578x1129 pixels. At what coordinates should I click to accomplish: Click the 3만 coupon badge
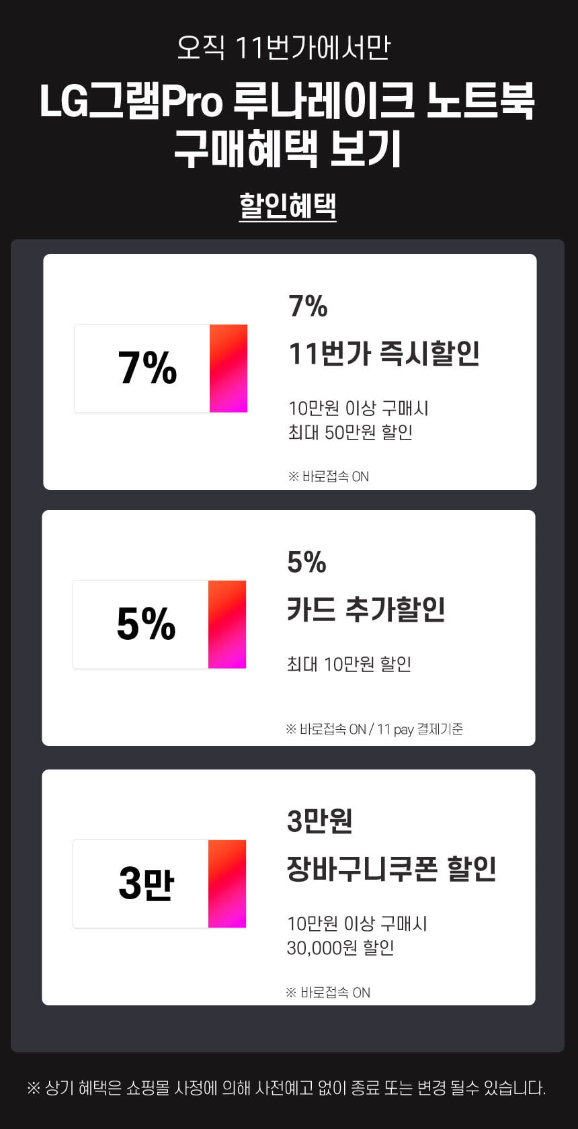[x=159, y=884]
